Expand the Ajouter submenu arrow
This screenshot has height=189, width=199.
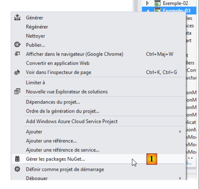coord(180,132)
